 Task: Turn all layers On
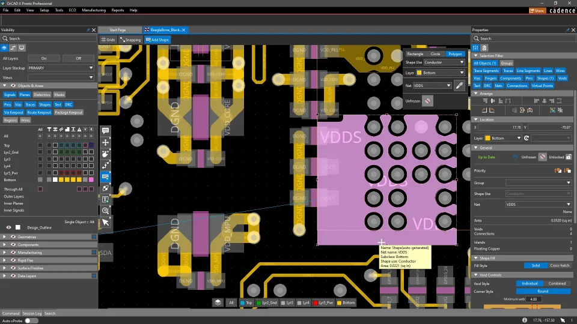(44, 58)
